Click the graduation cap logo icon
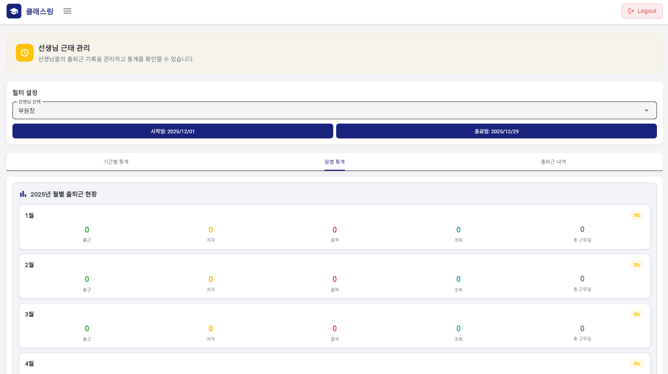668x374 pixels. pyautogui.click(x=14, y=11)
